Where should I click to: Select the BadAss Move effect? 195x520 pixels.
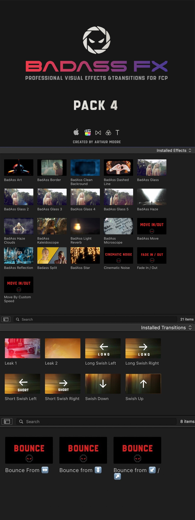coord(152,226)
